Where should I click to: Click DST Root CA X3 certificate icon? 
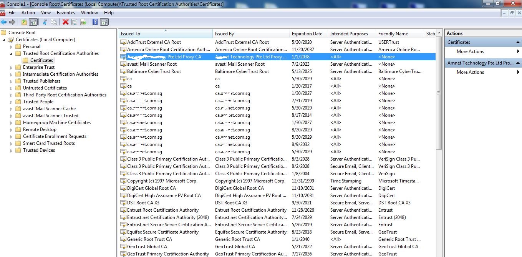coord(123,203)
